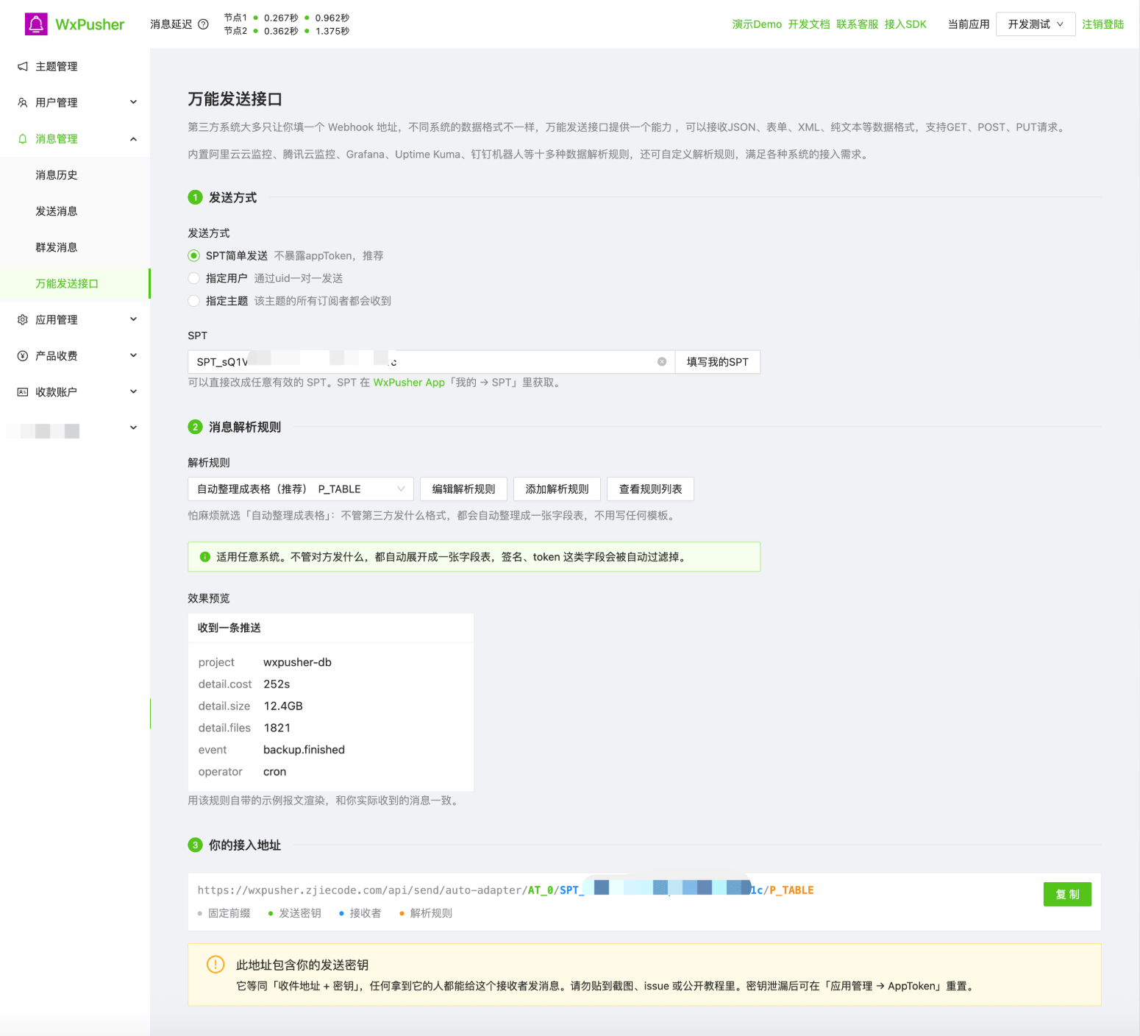1140x1036 pixels.
Task: Open the 演示Demo link
Action: point(757,24)
